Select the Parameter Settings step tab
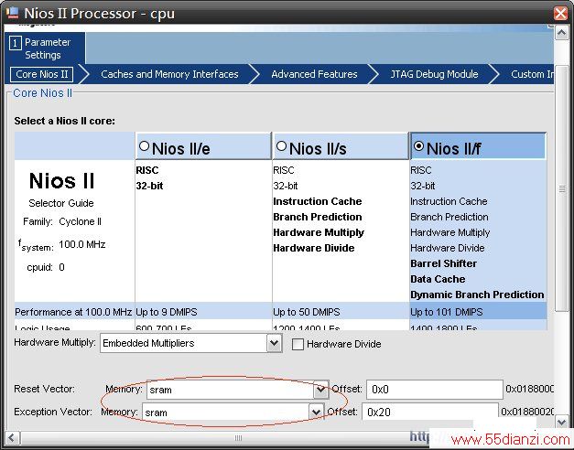The image size is (574, 450). 45,48
